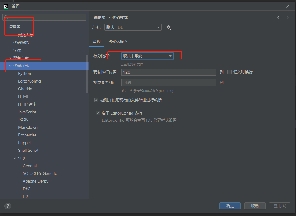Focus the settings search field

(x=44, y=17)
